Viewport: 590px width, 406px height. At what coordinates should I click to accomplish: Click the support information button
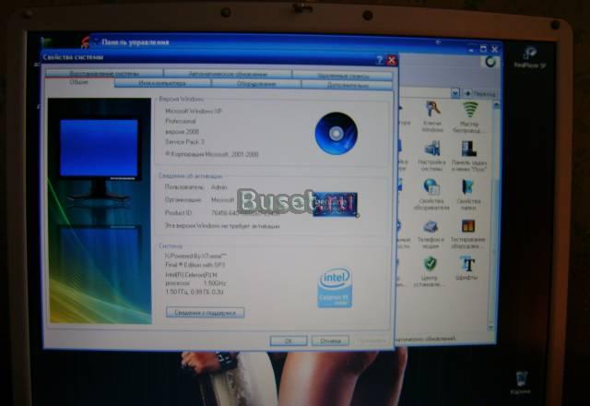pyautogui.click(x=205, y=312)
